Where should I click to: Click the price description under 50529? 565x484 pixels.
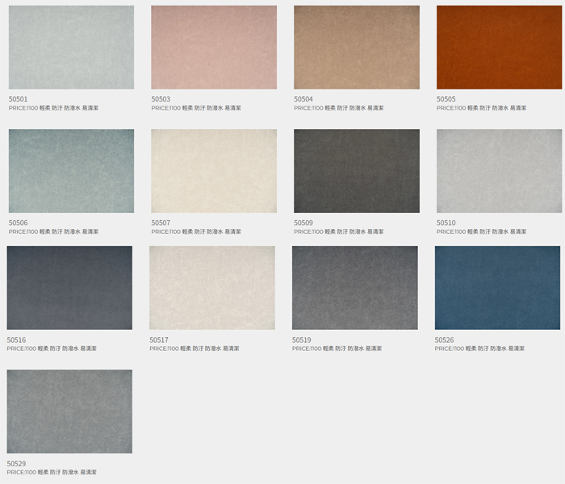pos(52,473)
